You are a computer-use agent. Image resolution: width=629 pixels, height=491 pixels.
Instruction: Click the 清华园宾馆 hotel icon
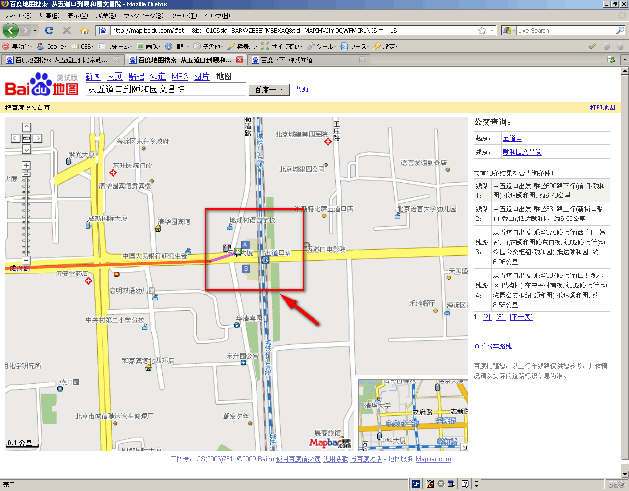[x=158, y=228]
